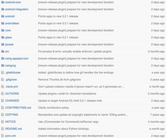
Task: Open commit 'Added information about Python bindings'
Action: click(64, 129)
